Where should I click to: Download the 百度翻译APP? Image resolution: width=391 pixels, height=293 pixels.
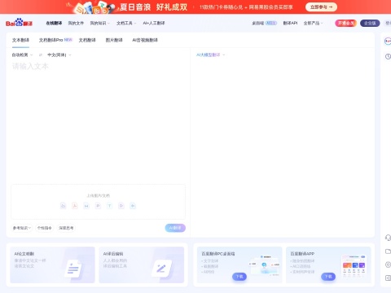(x=328, y=277)
